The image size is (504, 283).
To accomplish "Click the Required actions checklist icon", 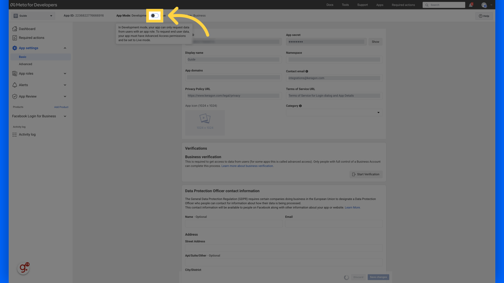I will pos(15,38).
